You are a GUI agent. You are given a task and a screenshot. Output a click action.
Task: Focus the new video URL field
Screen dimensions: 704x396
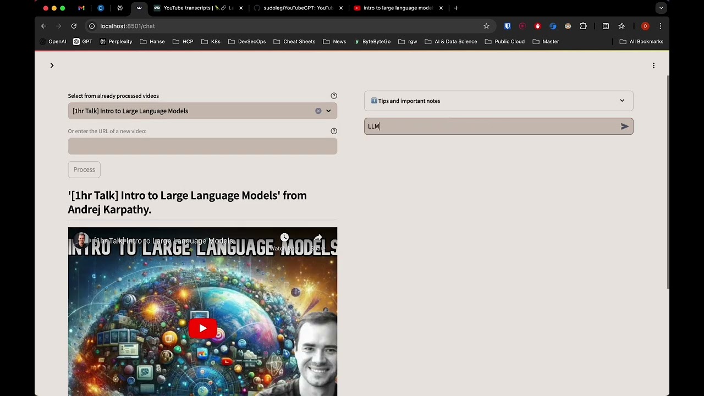pos(202,146)
